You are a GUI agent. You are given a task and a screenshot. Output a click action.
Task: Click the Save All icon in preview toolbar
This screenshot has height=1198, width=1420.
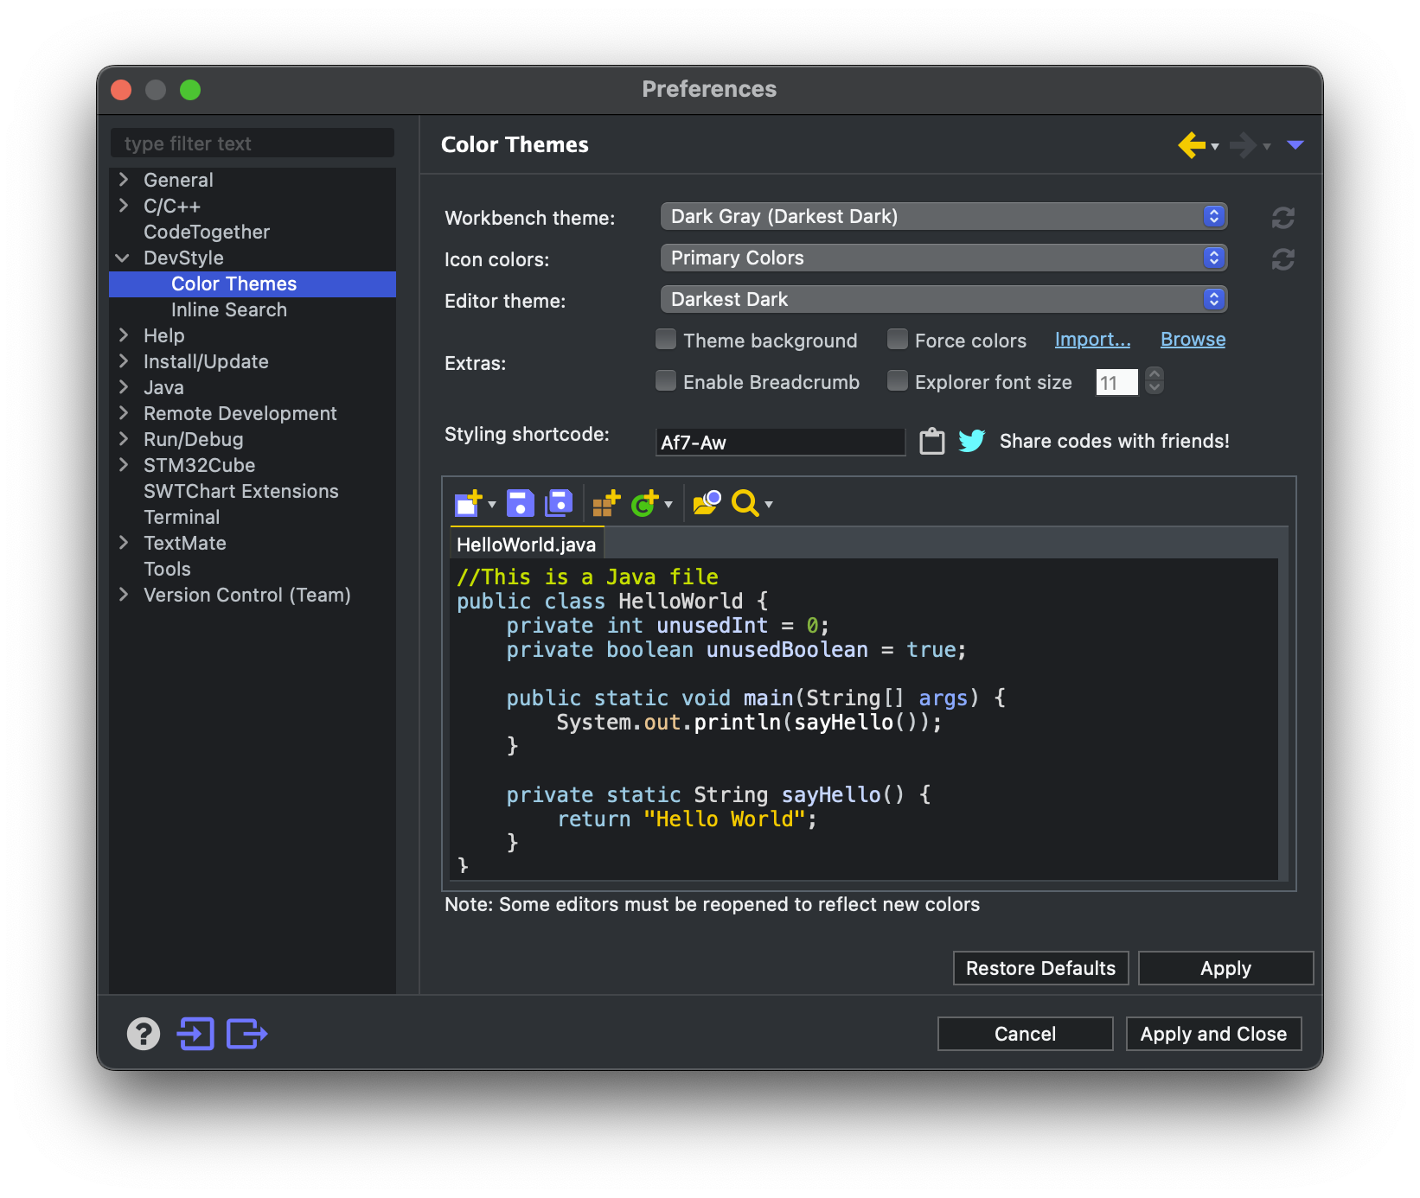click(559, 503)
